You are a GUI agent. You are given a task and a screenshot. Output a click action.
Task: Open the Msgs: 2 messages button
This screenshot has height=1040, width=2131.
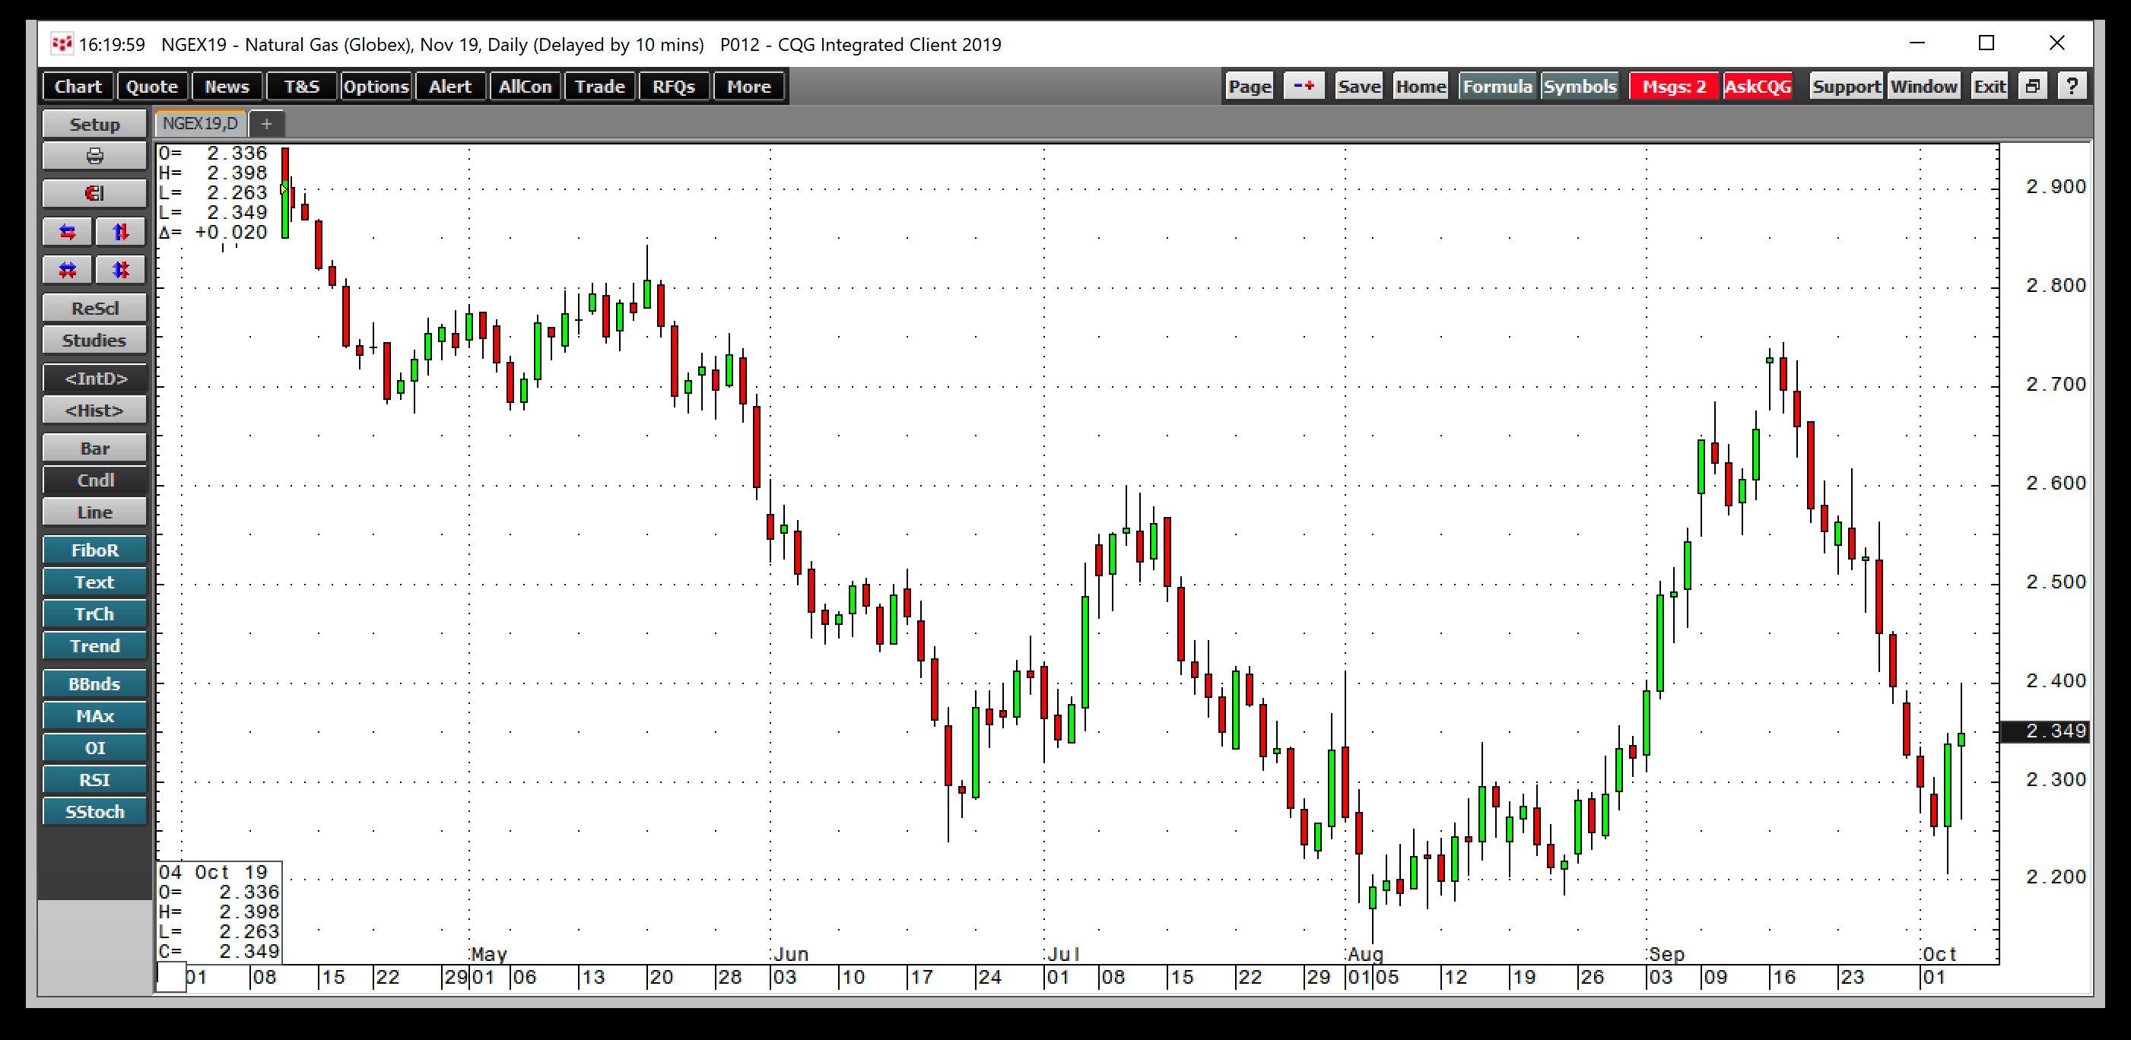click(1673, 86)
